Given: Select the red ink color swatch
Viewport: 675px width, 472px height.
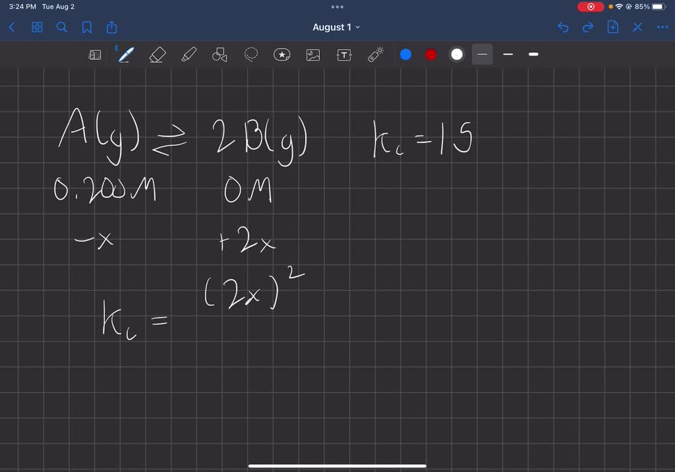Looking at the screenshot, I should pos(430,55).
